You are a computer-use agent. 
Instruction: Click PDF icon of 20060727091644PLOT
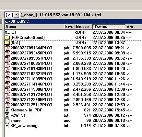(7, 48)
